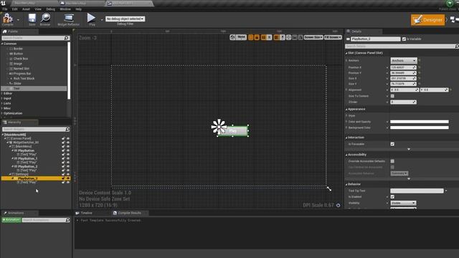Toggle the Is Enabled checkbox
The width and height of the screenshot is (459, 258).
tap(392, 197)
